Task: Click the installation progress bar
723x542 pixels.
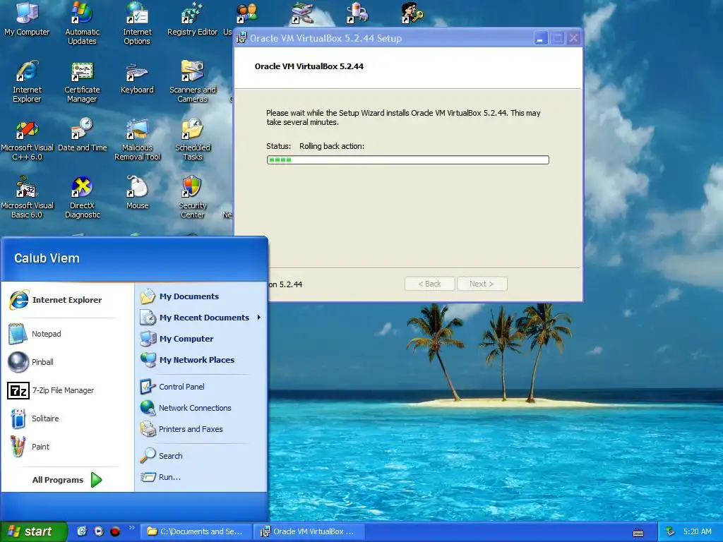Action: [x=407, y=160]
